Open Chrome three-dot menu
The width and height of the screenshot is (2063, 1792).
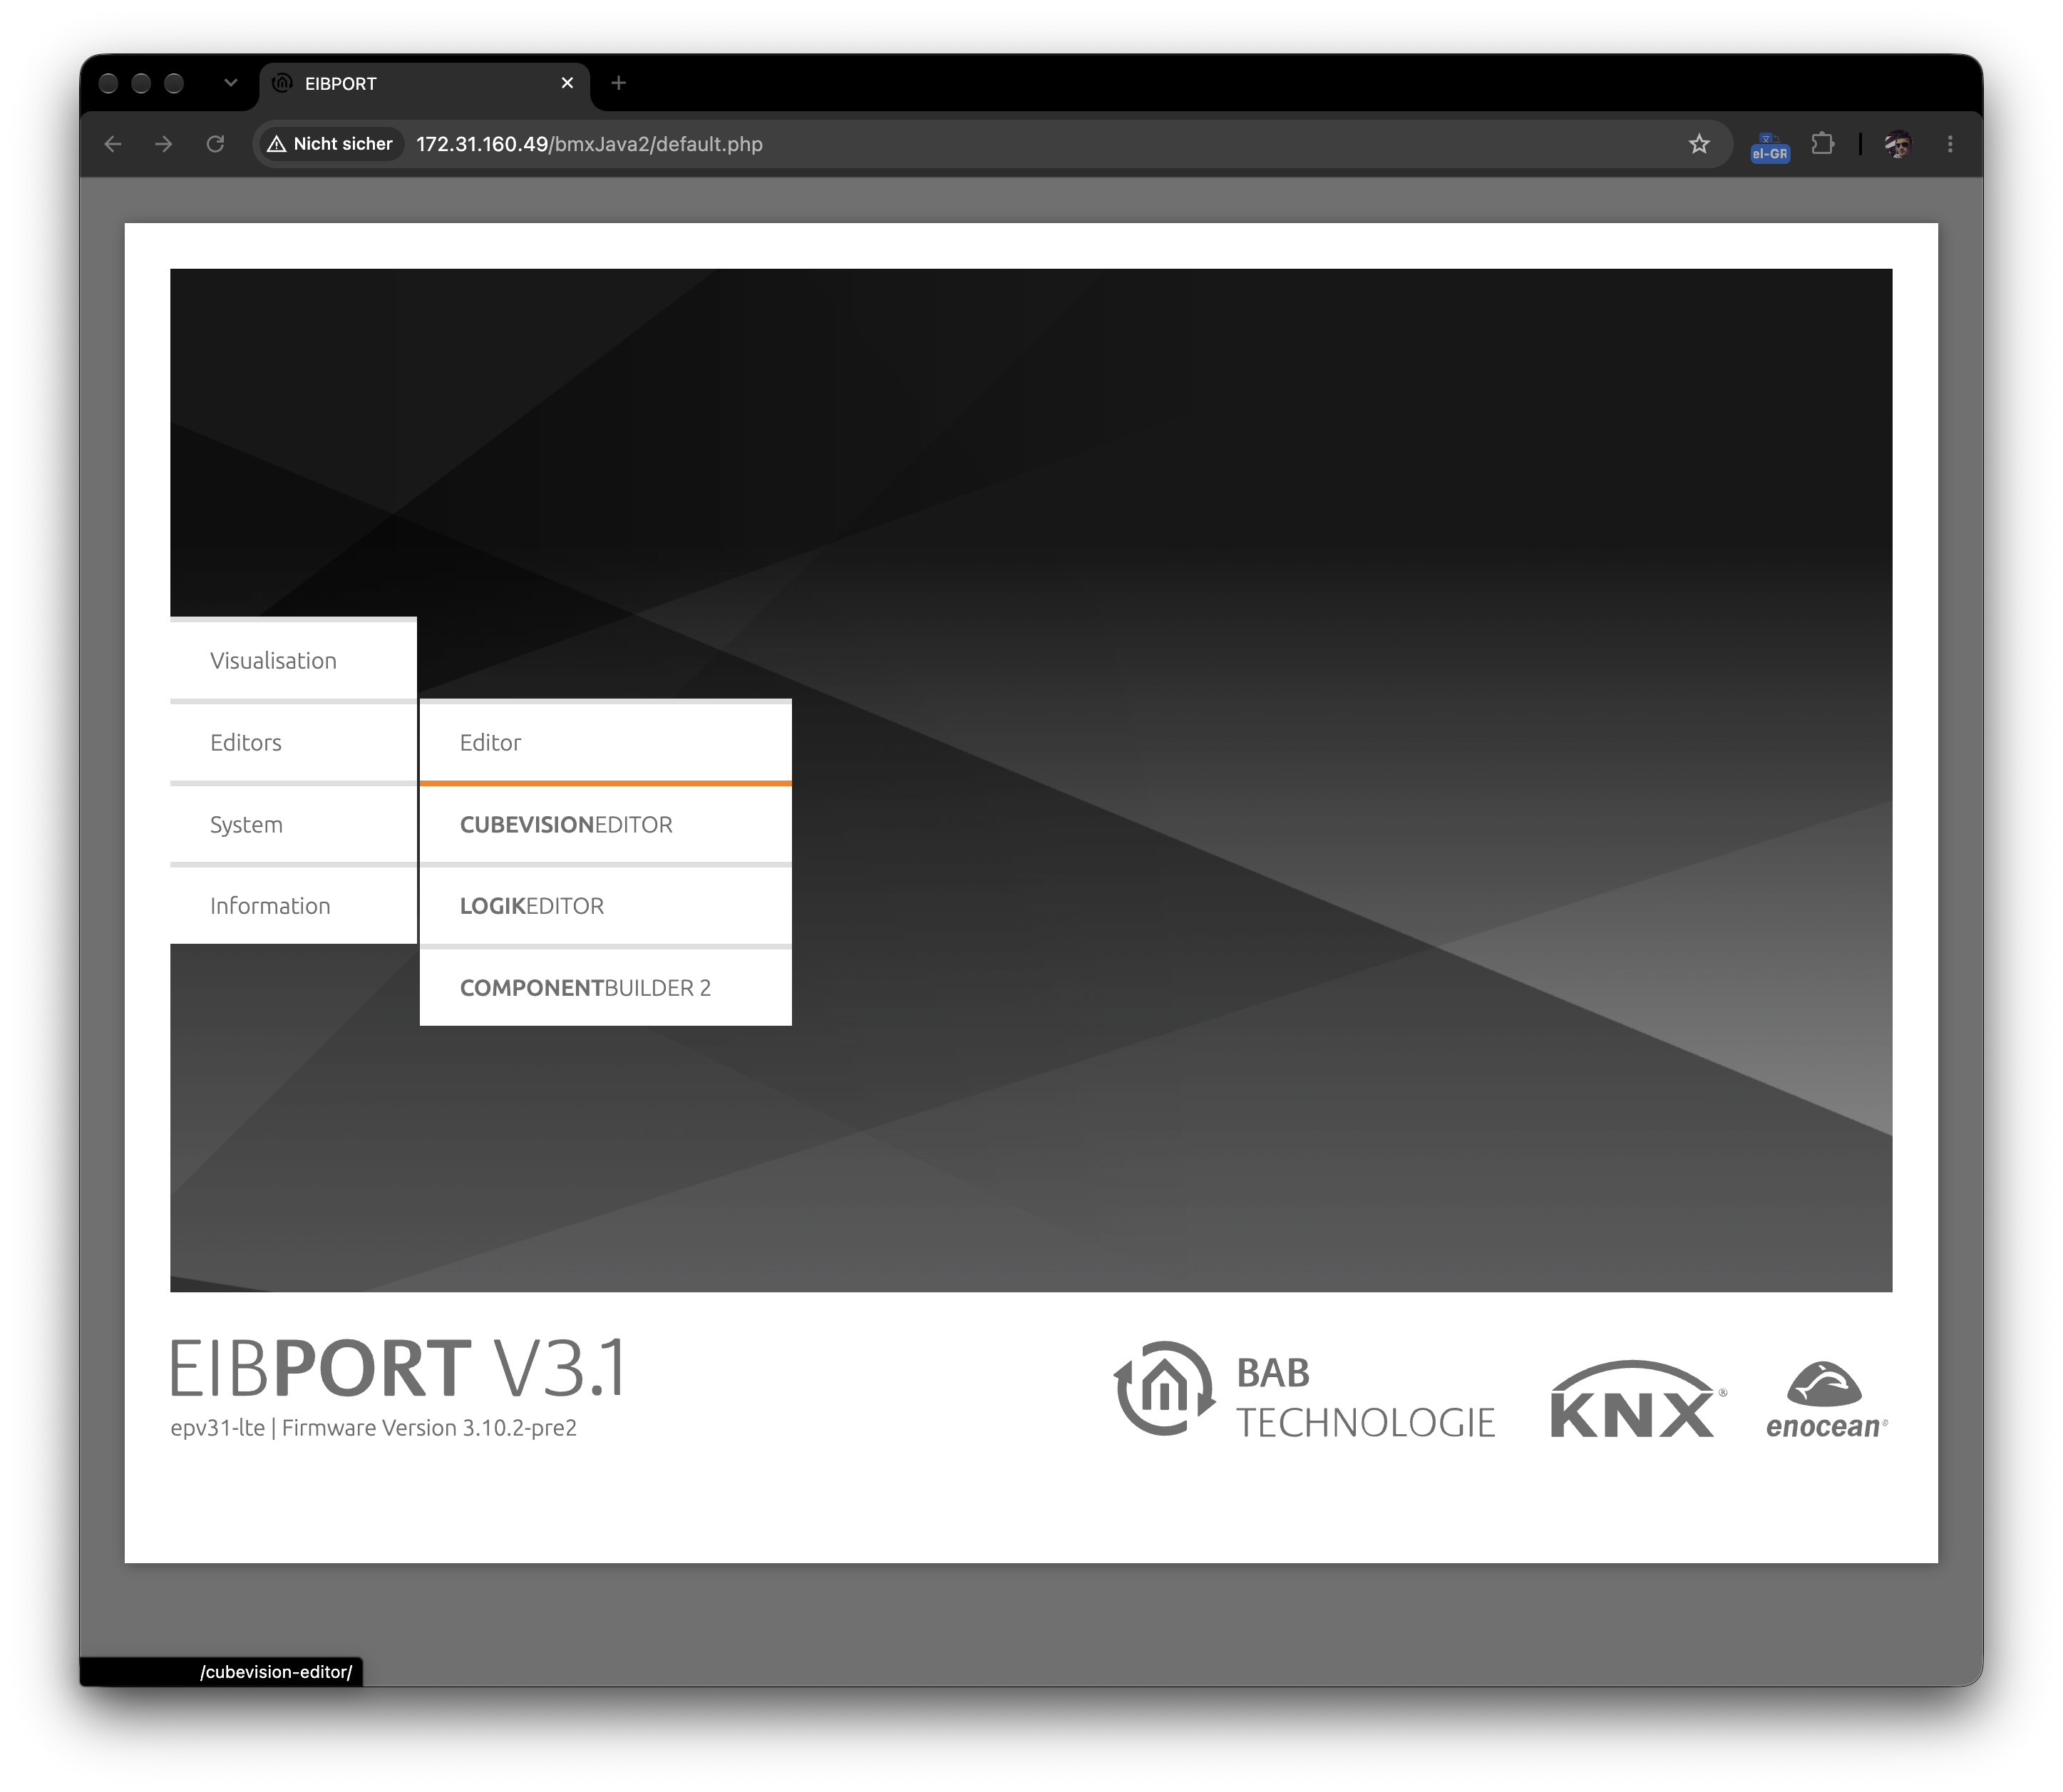(1950, 144)
